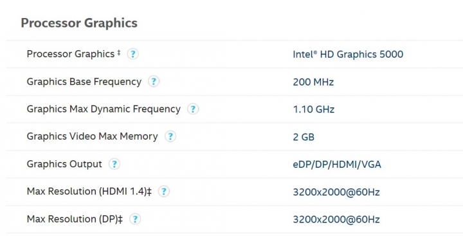Click the eDP/DP/HDMI/VGA output value
Viewport: 463px width, 236px height.
click(x=337, y=164)
